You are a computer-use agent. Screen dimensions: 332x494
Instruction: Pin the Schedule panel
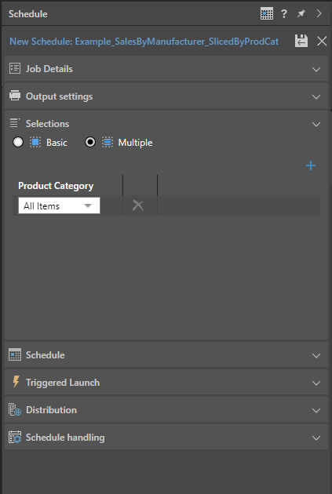coord(301,13)
